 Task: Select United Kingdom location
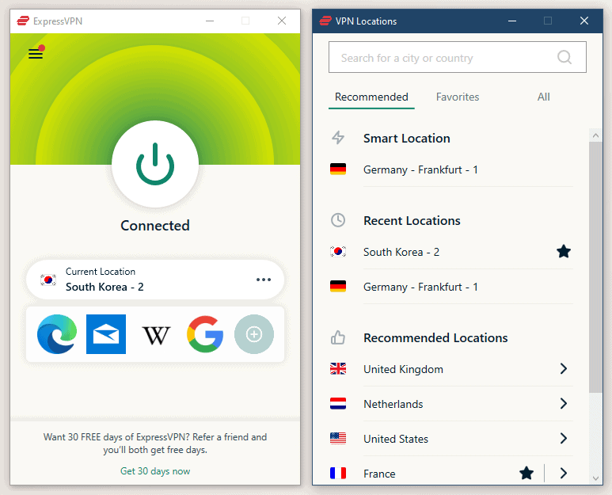(x=451, y=369)
